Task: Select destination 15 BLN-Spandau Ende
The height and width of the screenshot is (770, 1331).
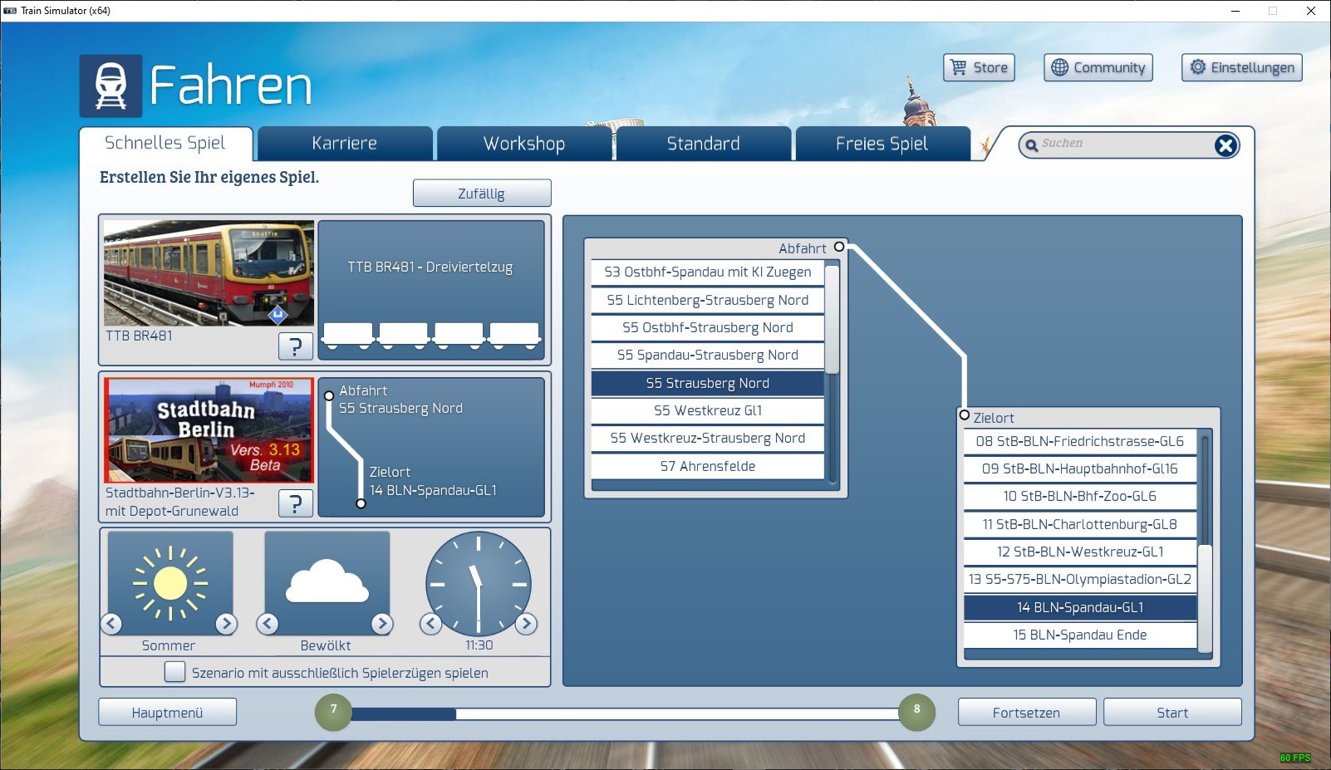Action: [x=1080, y=635]
